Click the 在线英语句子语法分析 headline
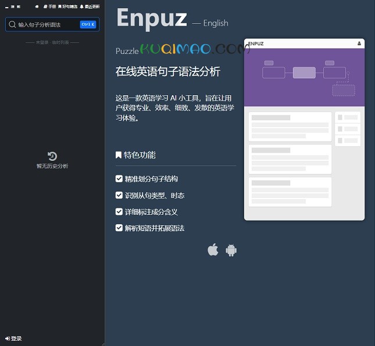 point(168,71)
